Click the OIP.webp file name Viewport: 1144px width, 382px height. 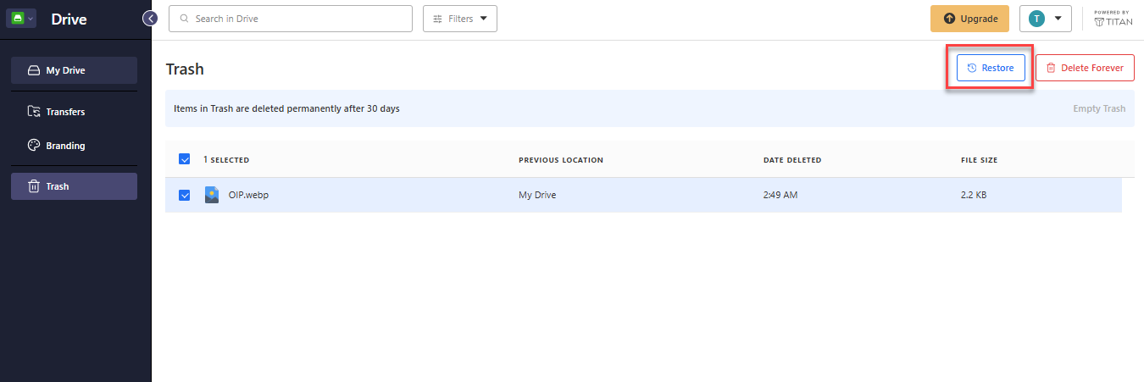(x=248, y=195)
